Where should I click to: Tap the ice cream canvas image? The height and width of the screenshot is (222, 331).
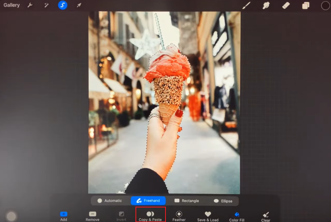click(x=164, y=103)
